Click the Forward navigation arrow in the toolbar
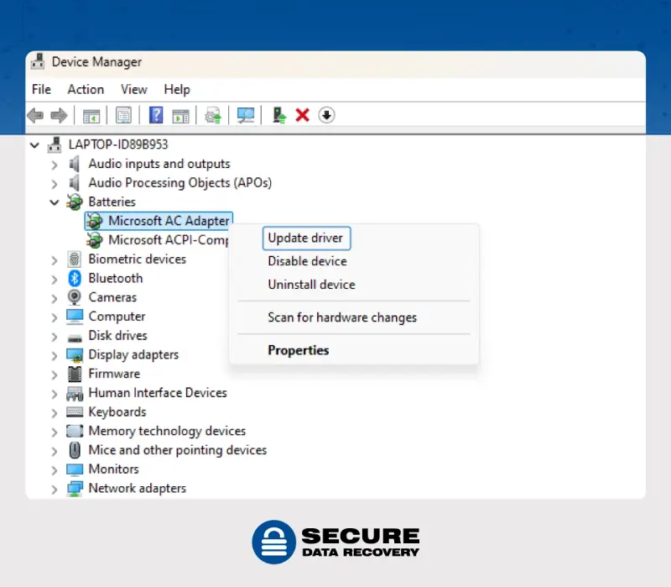 (x=58, y=115)
